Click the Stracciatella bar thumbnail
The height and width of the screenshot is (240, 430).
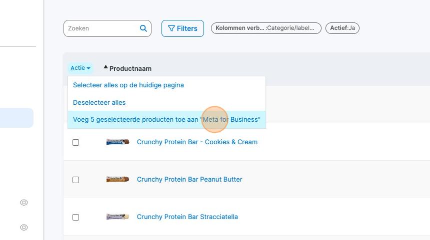tap(118, 217)
